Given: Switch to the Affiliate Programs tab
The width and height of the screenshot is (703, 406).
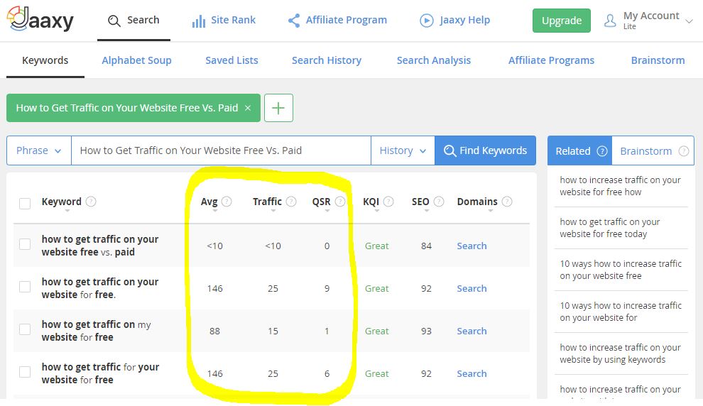Looking at the screenshot, I should point(551,60).
